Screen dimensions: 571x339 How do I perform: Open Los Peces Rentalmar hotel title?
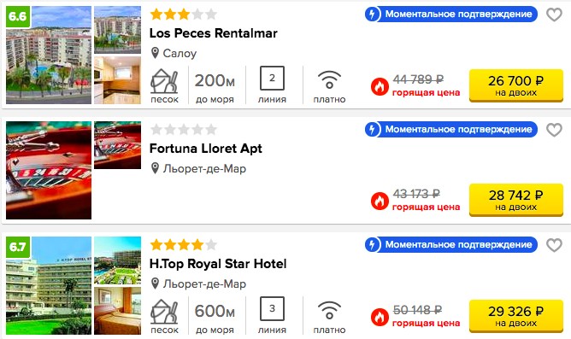click(x=214, y=33)
